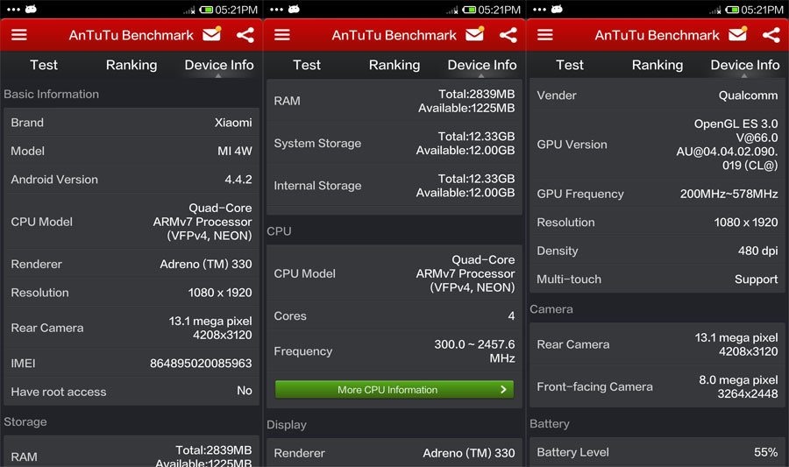The width and height of the screenshot is (789, 467).
Task: Open hamburger menu in the right phone screen
Action: pyautogui.click(x=544, y=35)
